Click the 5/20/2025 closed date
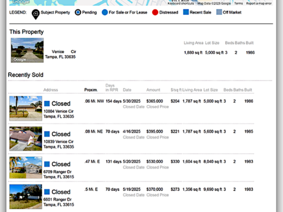This screenshot has height=212, width=283. [131, 161]
